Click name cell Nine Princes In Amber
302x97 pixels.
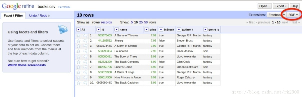[x=128, y=77]
